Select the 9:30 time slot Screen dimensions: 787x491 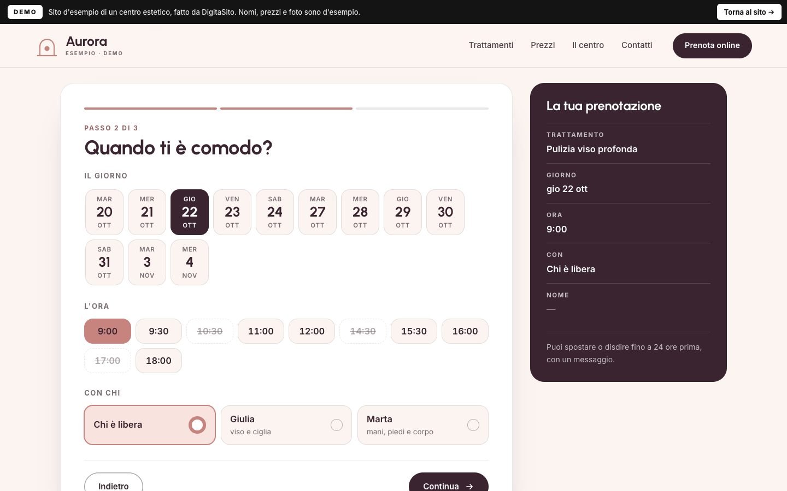[x=158, y=331]
